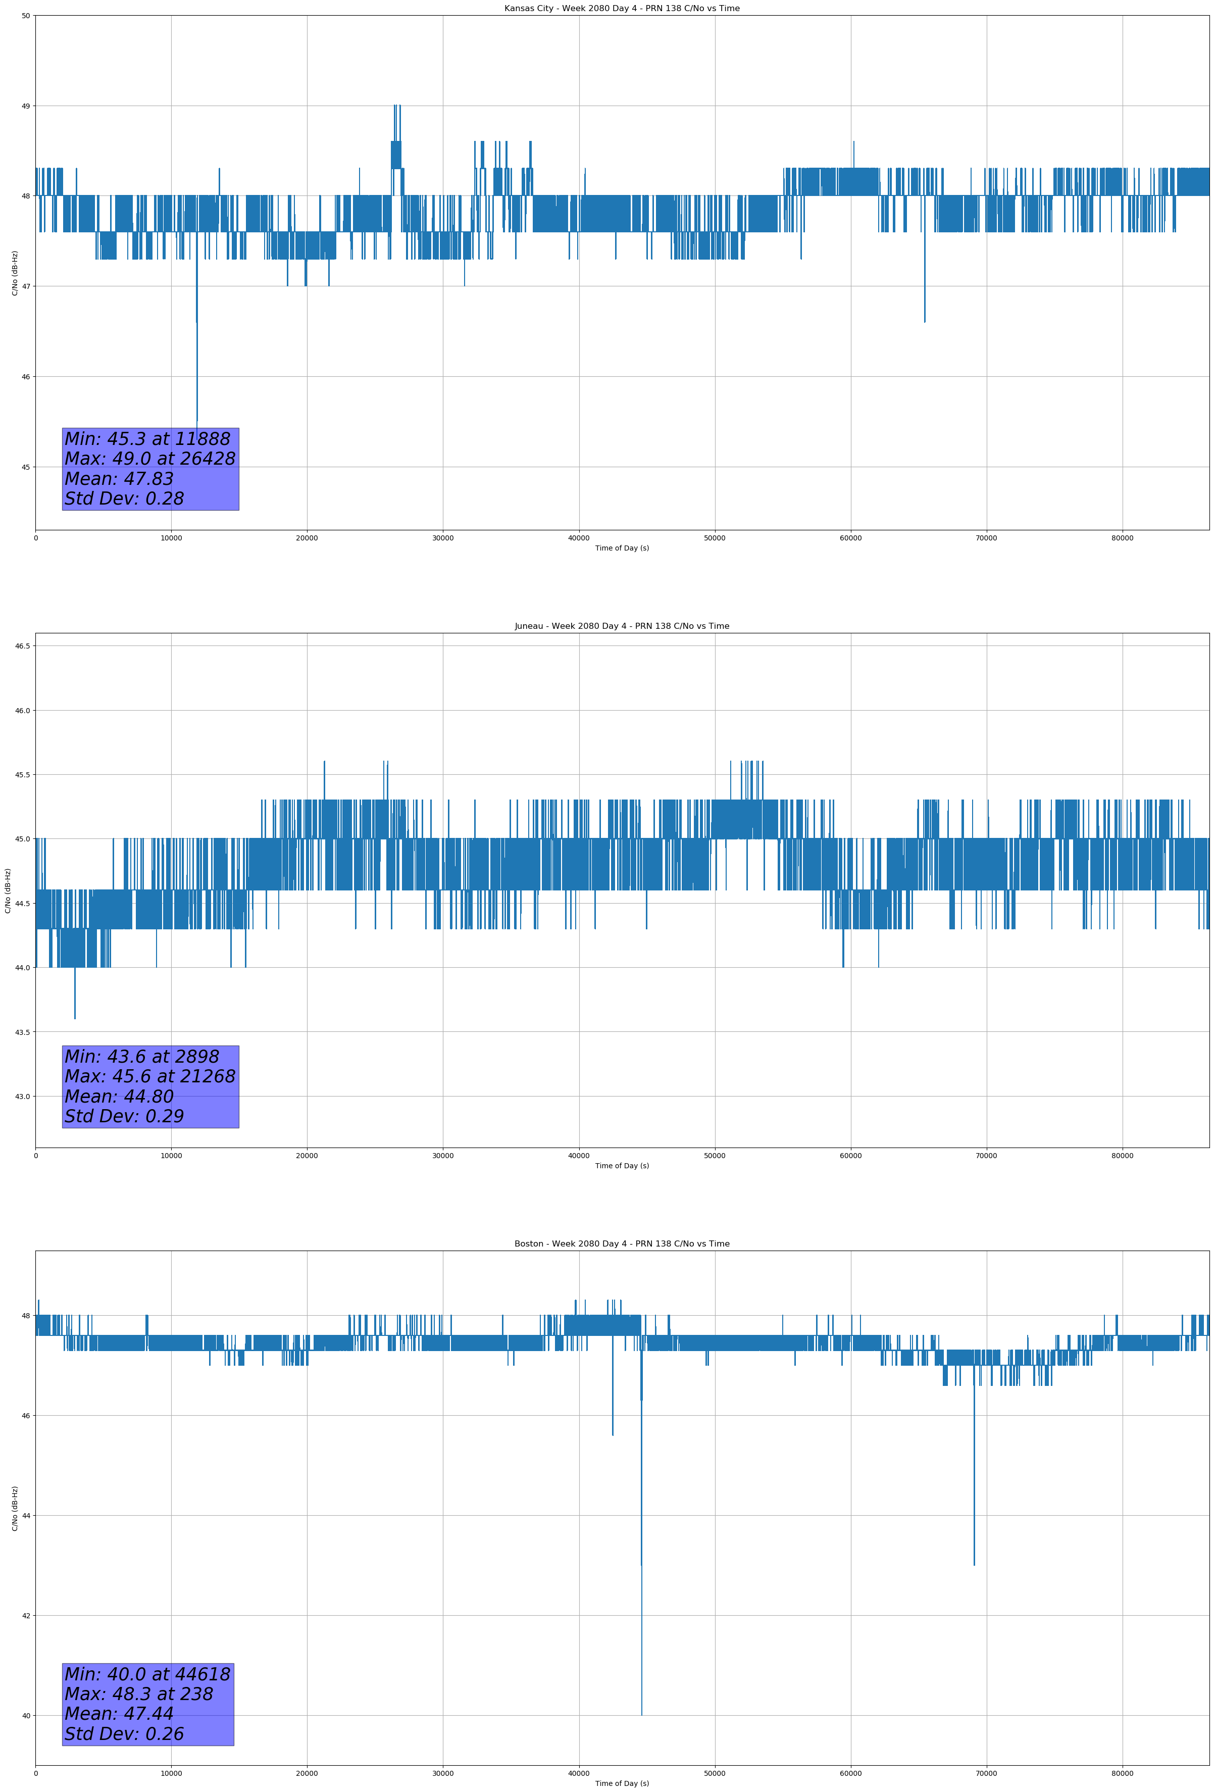Viewport: 1216px width, 1792px height.
Task: Click the Kansas City plot title
Action: coord(622,9)
